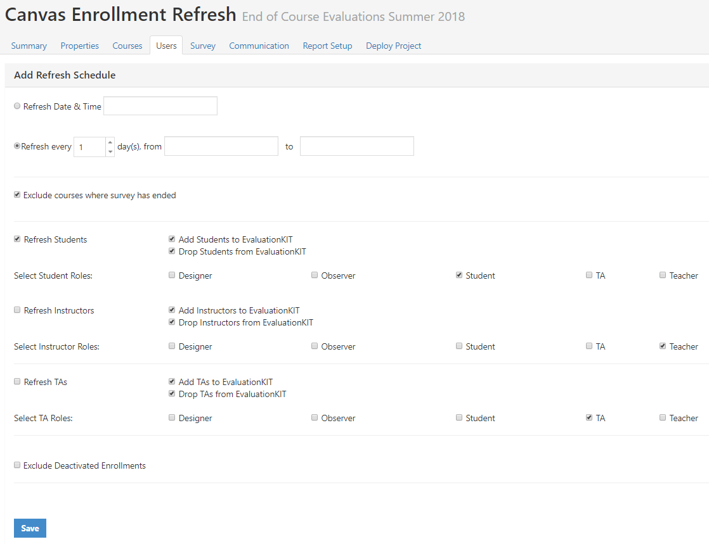Image resolution: width=709 pixels, height=544 pixels.
Task: Toggle Exclude courses where survey has ended
Action: tap(17, 194)
